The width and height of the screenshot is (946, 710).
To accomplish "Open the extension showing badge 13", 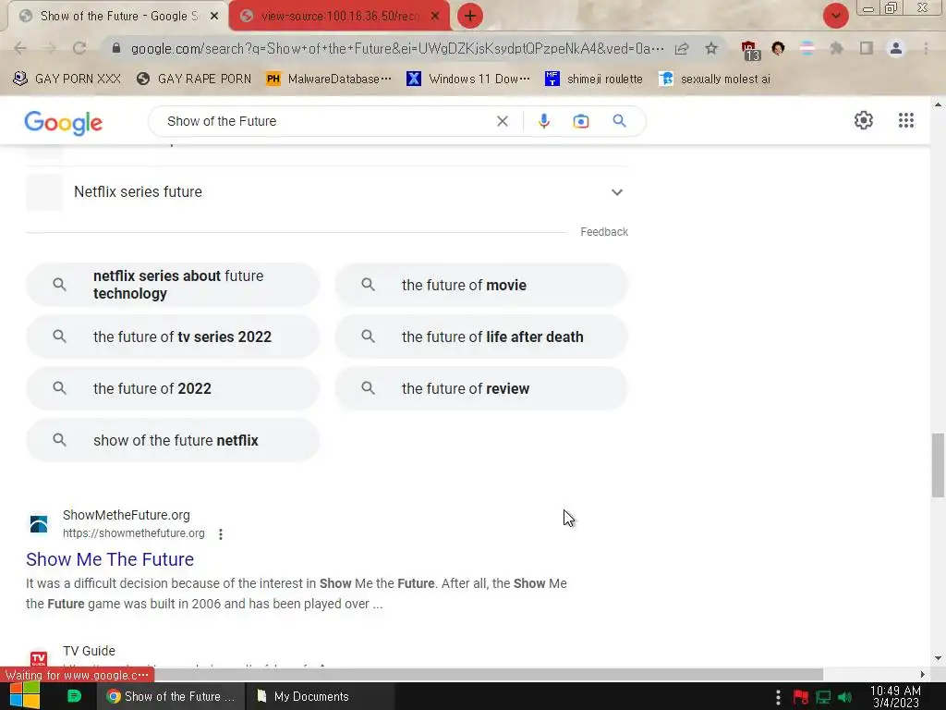I will (x=750, y=50).
